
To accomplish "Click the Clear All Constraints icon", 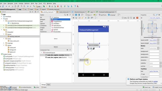I will [x=80, y=18].
